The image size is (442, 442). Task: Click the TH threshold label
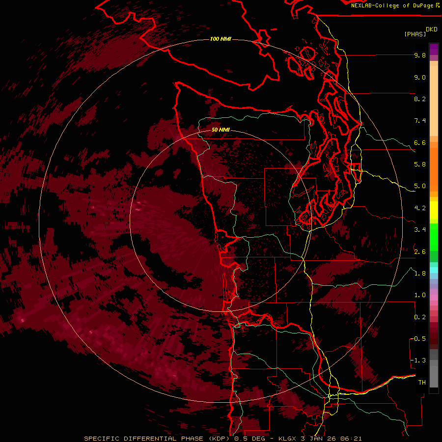[x=422, y=382]
